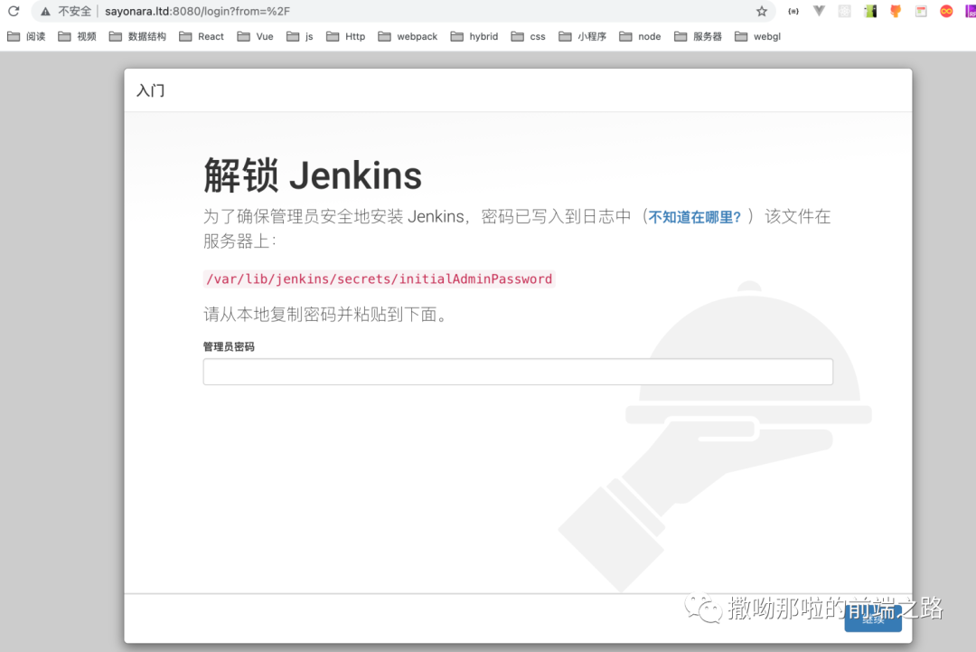The image size is (976, 652).
Task: Open the hybrid bookmark folder
Action: point(474,37)
